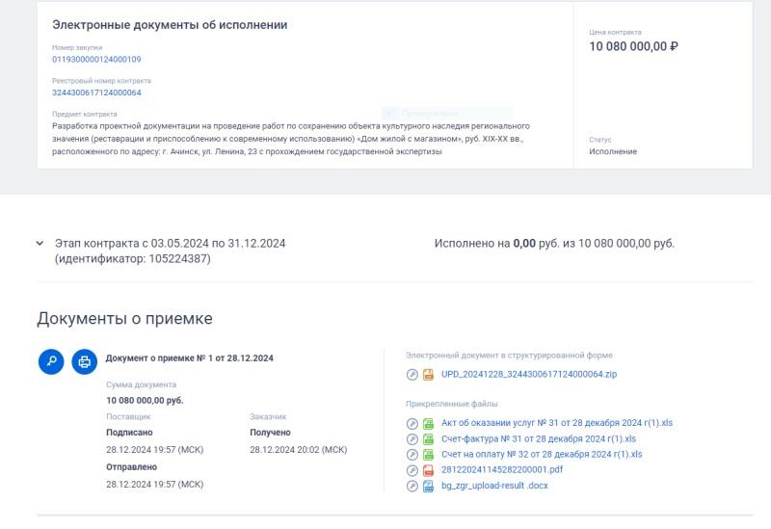Viewport: 771px width, 529px height.
Task: Click the orange zip archive file icon
Action: tap(428, 374)
